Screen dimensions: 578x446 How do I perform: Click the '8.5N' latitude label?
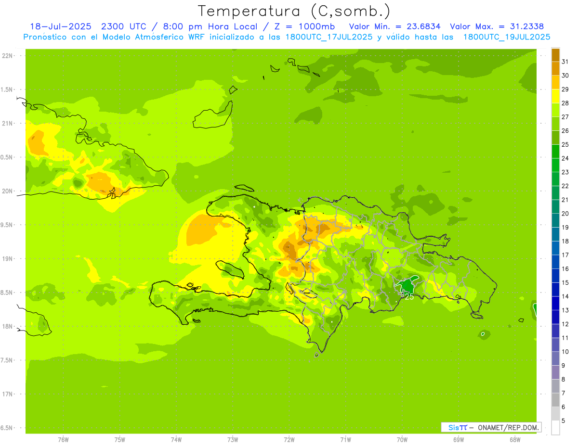click(x=7, y=293)
